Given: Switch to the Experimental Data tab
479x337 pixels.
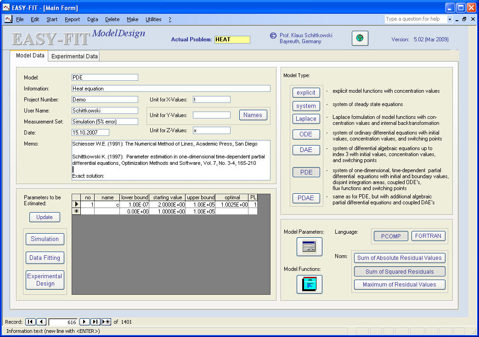Looking at the screenshot, I should tap(74, 56).
